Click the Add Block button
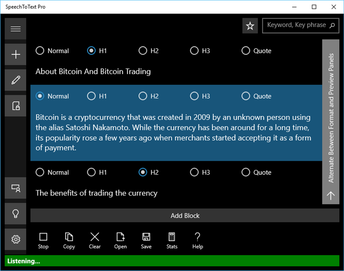Screen dimensions: 344x271 click(x=185, y=216)
